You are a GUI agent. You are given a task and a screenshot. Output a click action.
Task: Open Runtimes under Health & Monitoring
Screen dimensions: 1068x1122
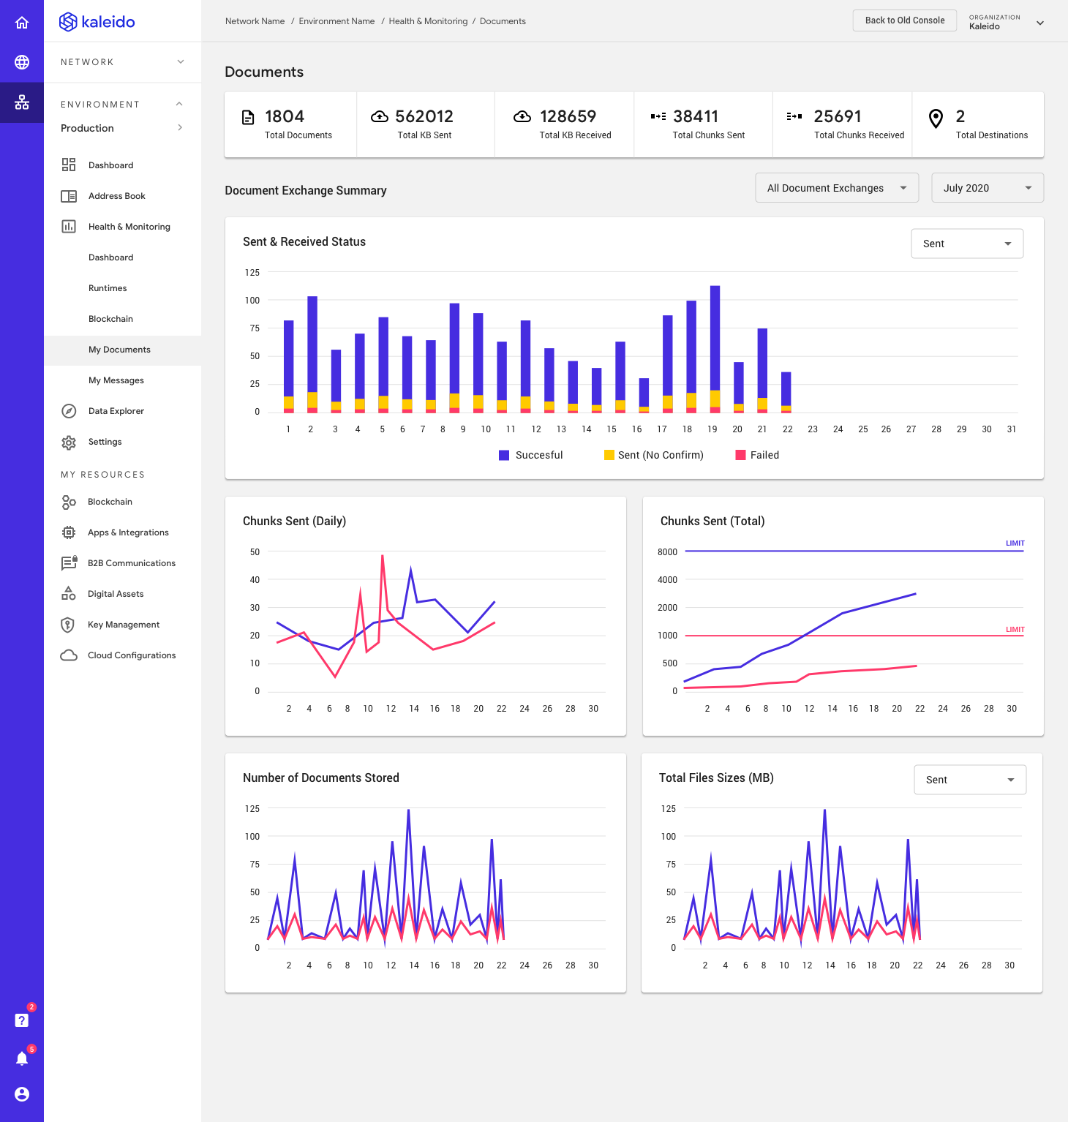click(108, 288)
